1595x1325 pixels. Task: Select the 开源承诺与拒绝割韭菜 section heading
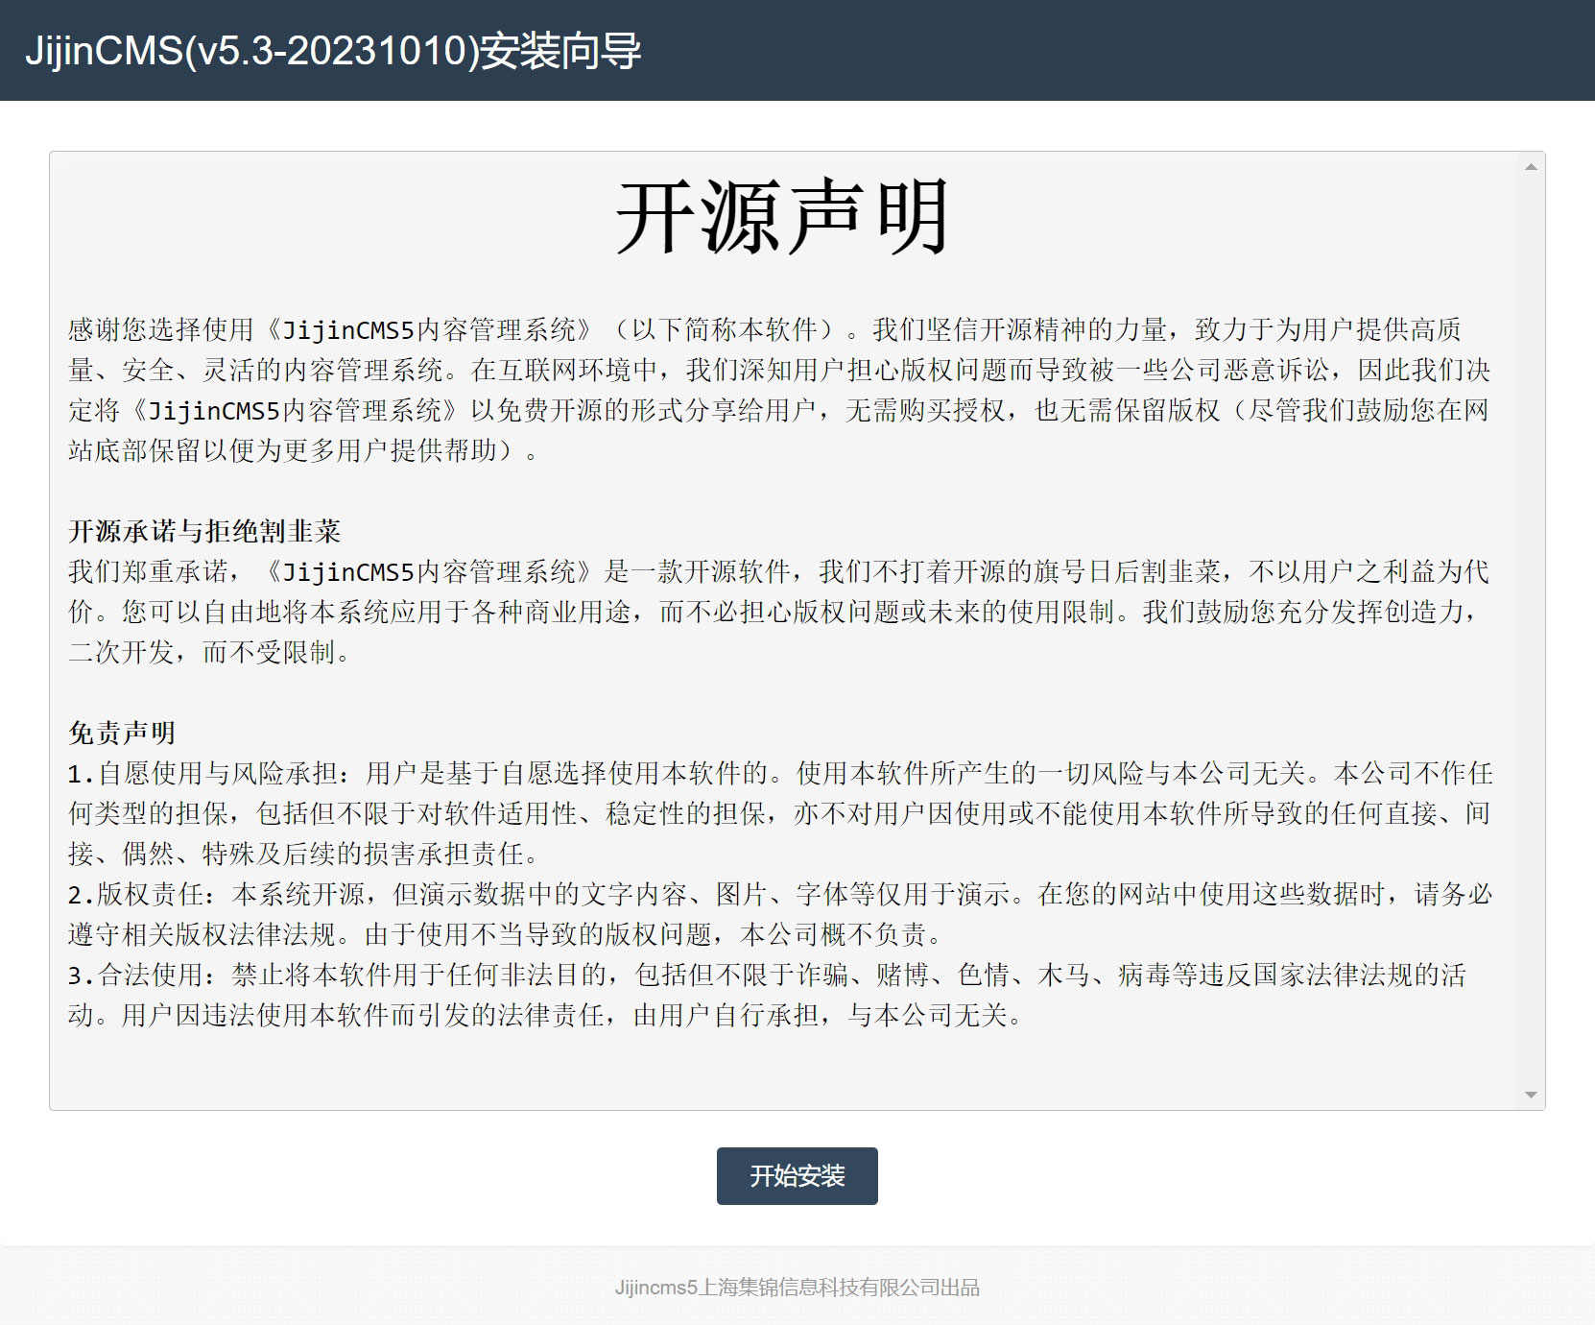pyautogui.click(x=204, y=531)
